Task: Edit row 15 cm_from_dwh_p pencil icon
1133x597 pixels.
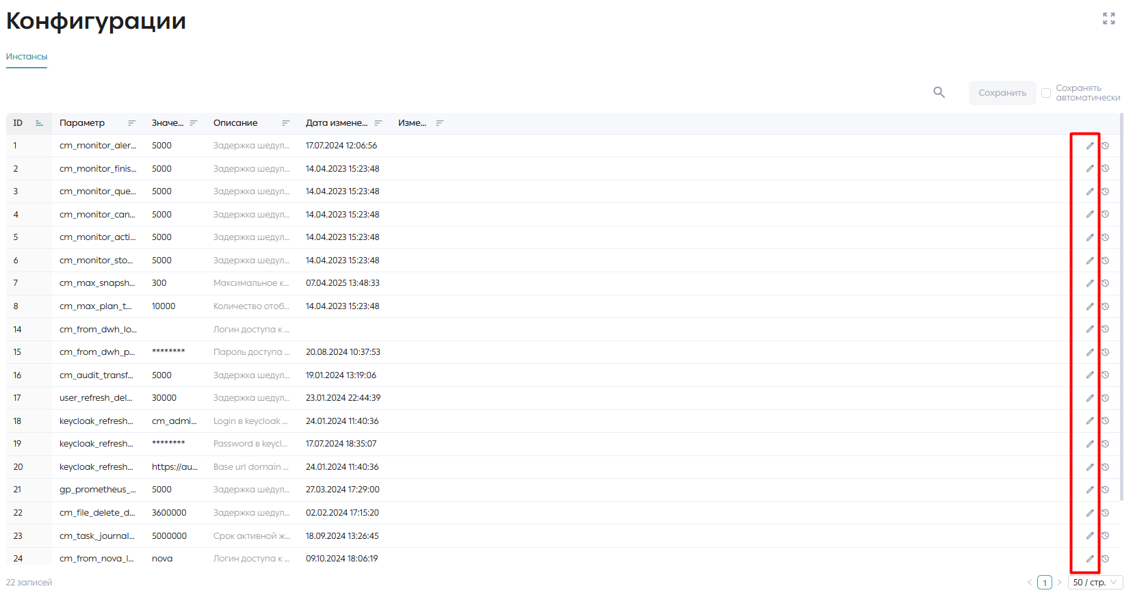Action: (x=1090, y=352)
